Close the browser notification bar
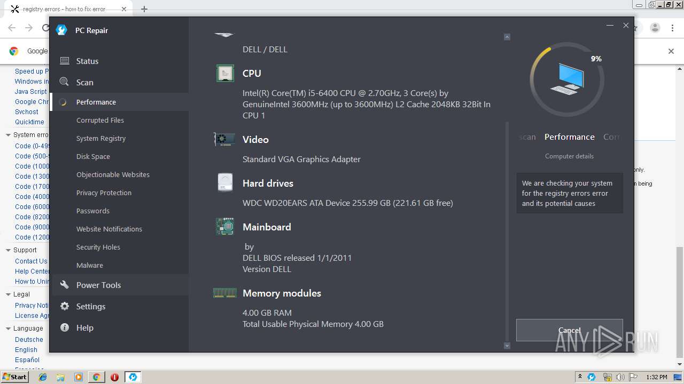The image size is (684, 384). [671, 51]
